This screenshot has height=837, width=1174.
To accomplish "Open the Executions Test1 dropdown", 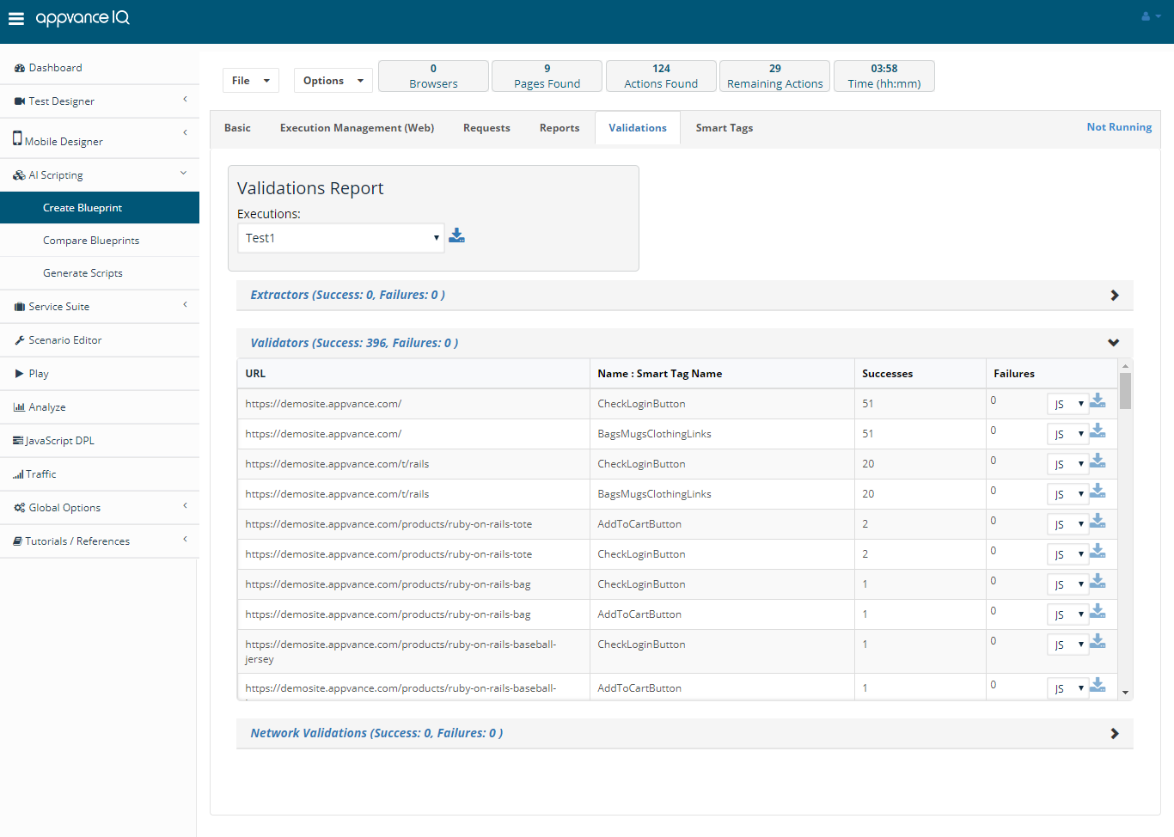I will (341, 238).
